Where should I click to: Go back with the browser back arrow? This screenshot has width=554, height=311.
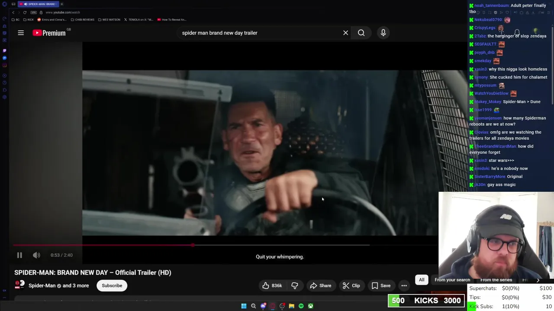point(13,13)
